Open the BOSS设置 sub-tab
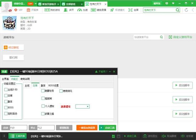The height and width of the screenshot is (140, 196). 53,86
